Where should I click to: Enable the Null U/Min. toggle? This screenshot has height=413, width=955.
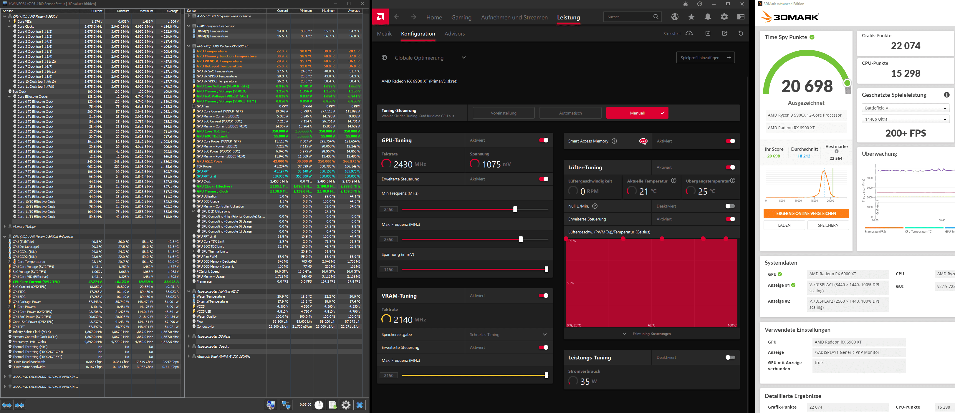[730, 206]
